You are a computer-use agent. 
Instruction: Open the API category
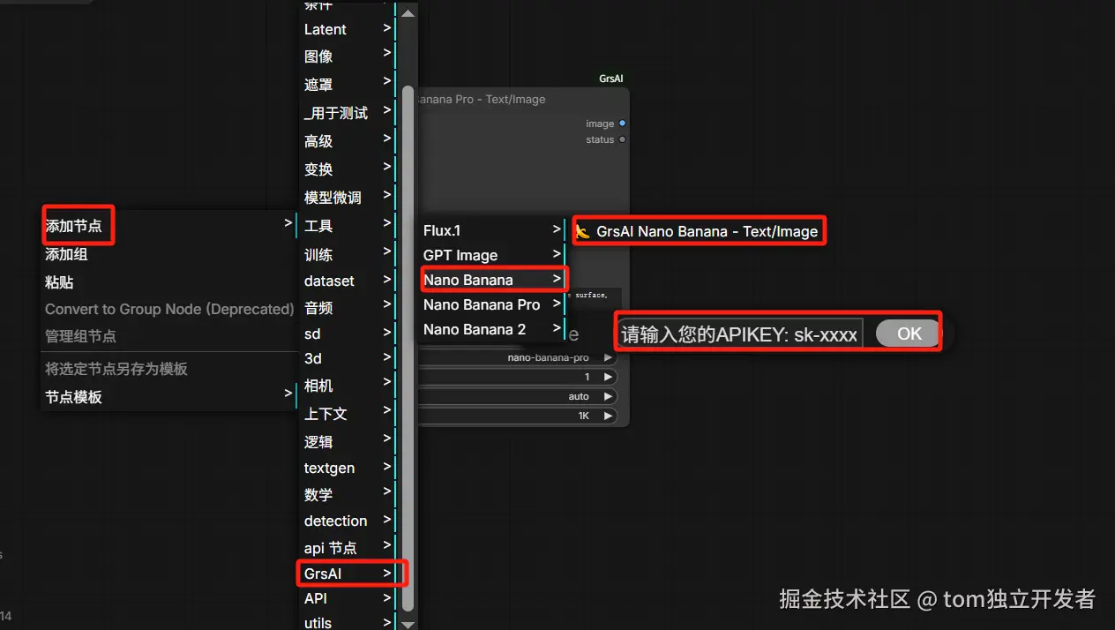[348, 598]
